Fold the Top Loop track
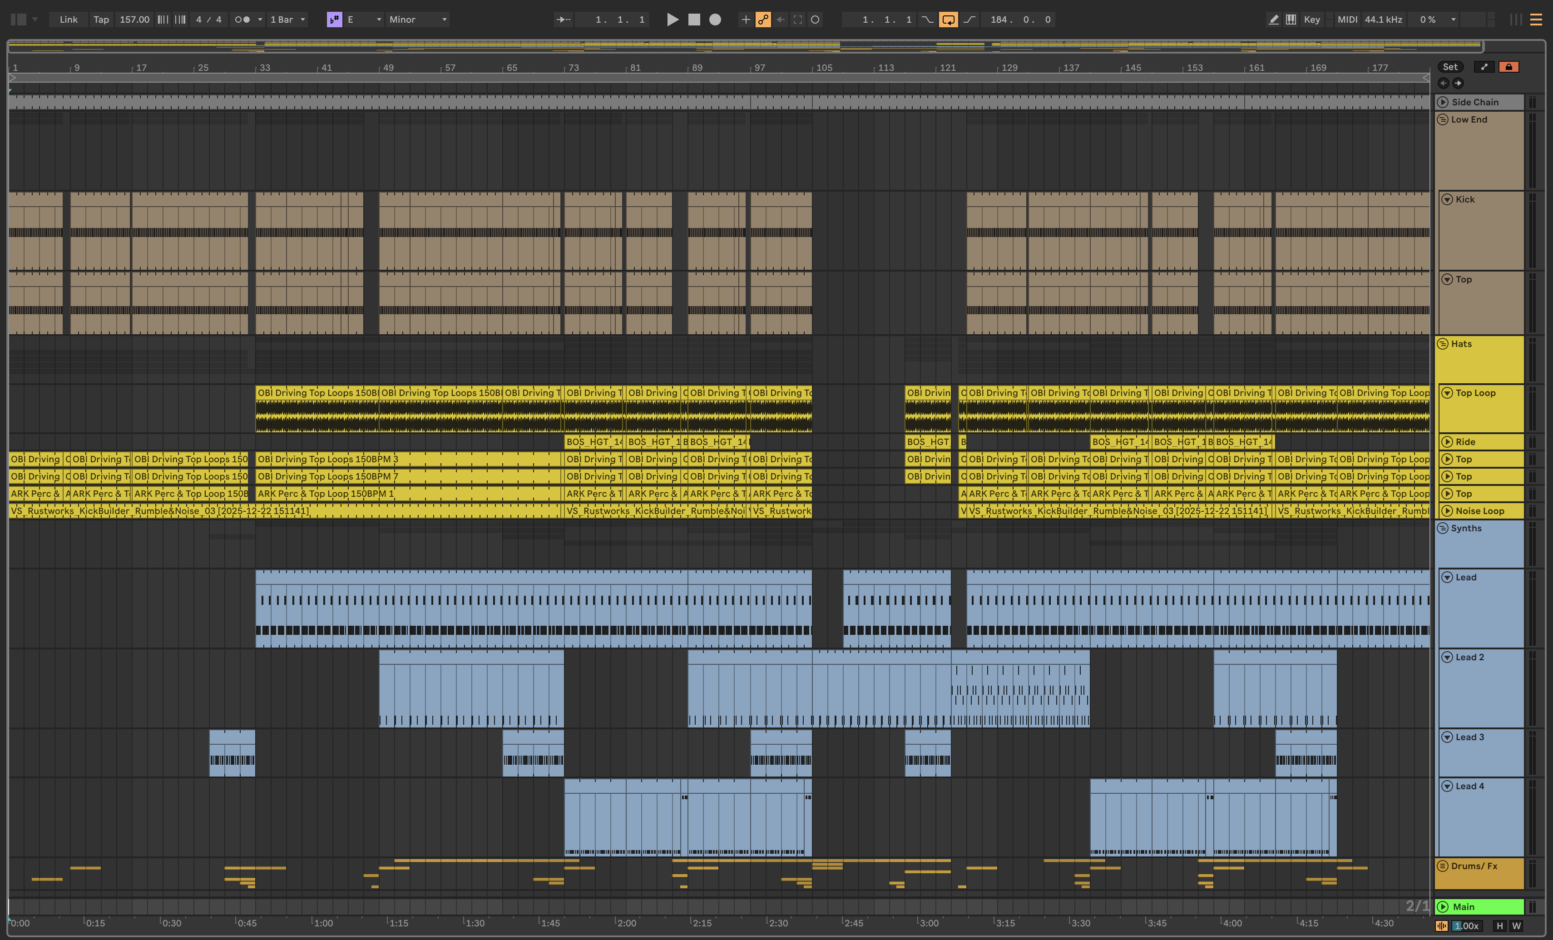This screenshot has width=1553, height=940. point(1447,393)
